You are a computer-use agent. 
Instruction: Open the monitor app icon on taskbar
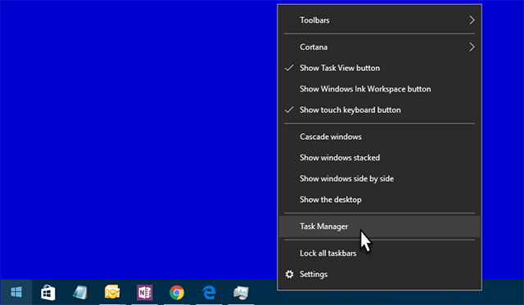tap(241, 293)
